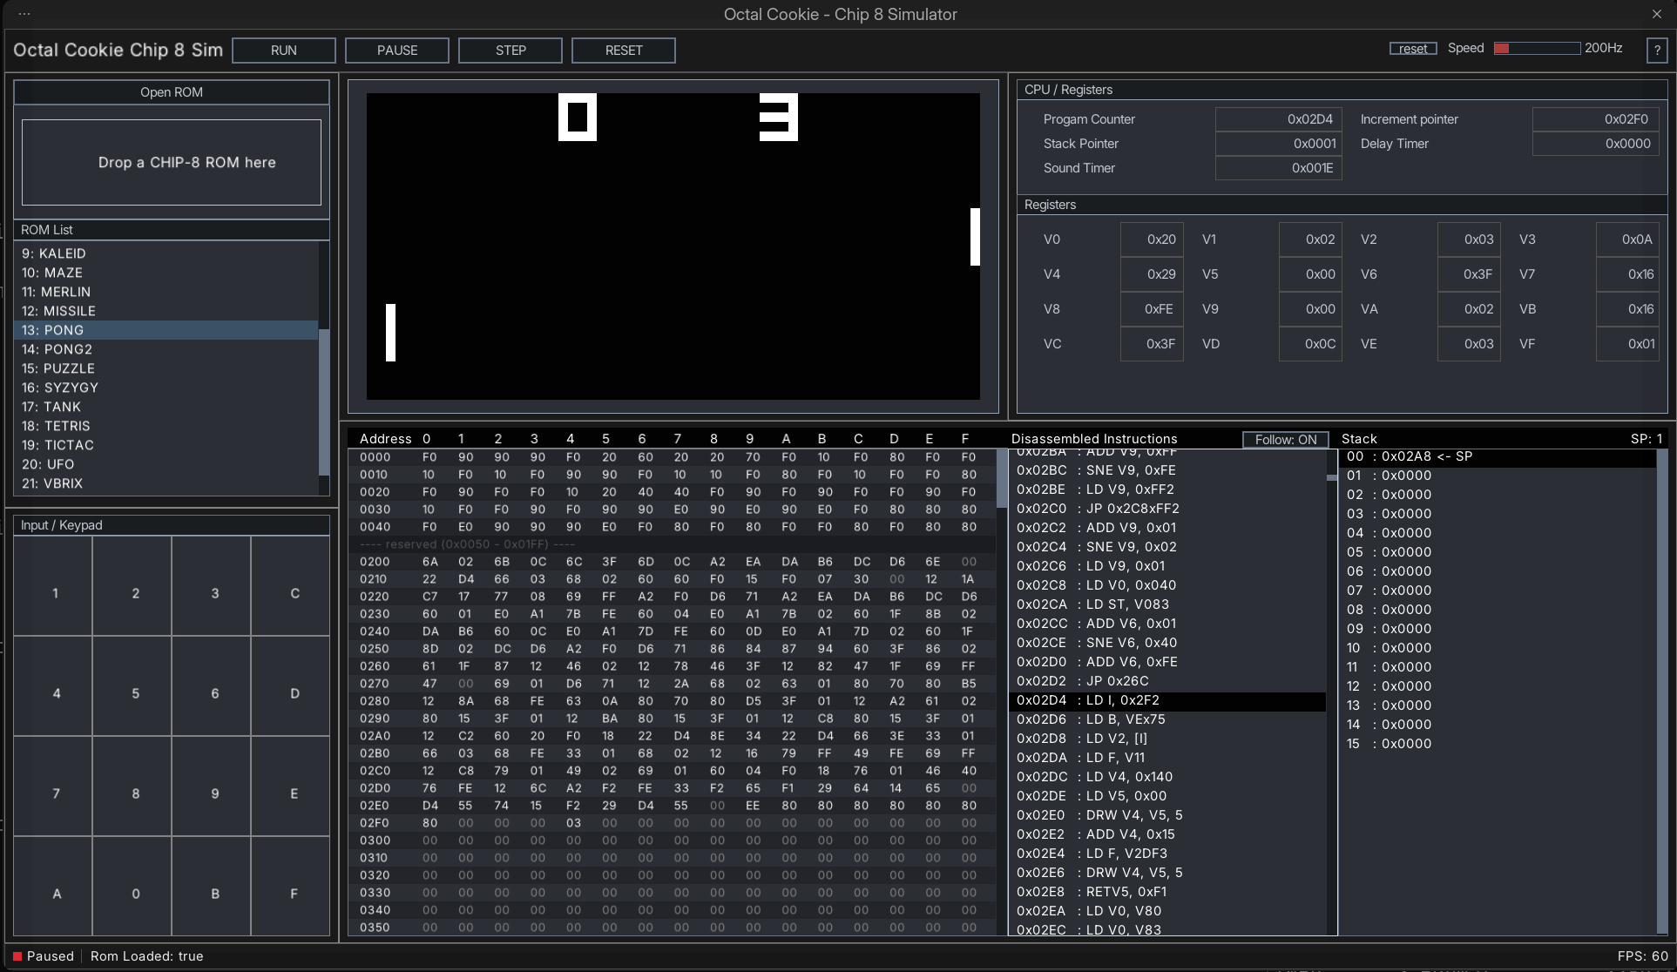
Task: Click register V3 value 0x0A
Action: click(1627, 240)
